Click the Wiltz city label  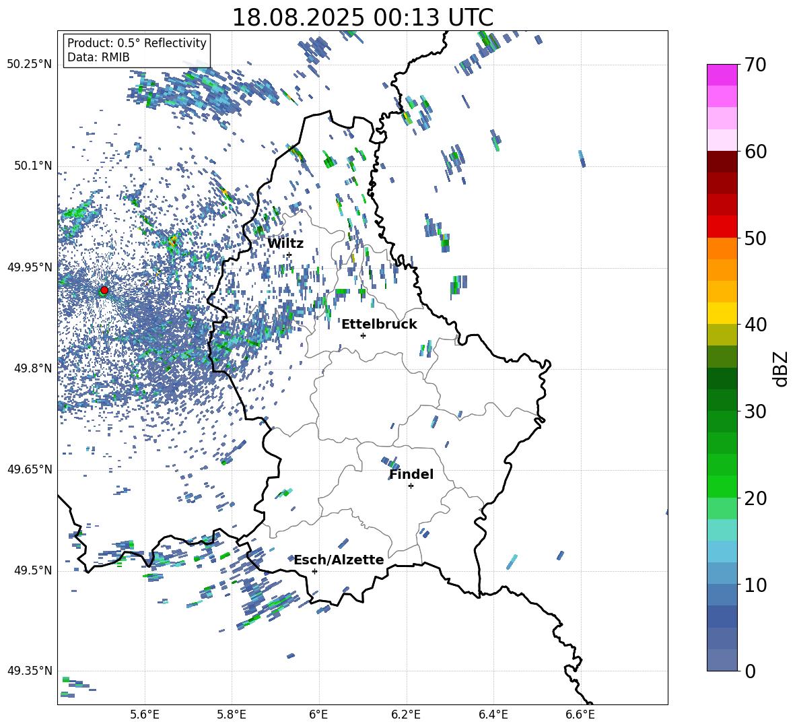click(285, 244)
